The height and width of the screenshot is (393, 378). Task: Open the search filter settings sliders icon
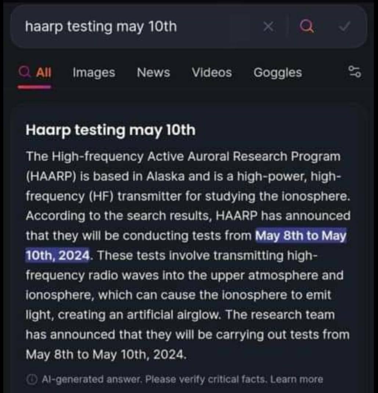355,72
